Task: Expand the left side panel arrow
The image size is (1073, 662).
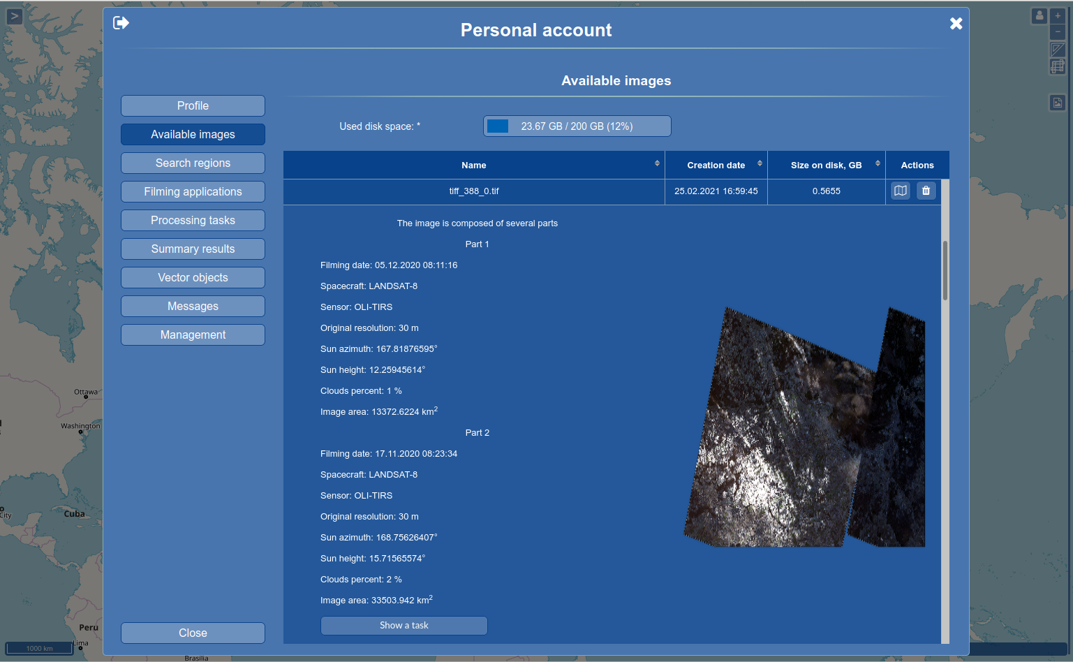Action: (14, 16)
